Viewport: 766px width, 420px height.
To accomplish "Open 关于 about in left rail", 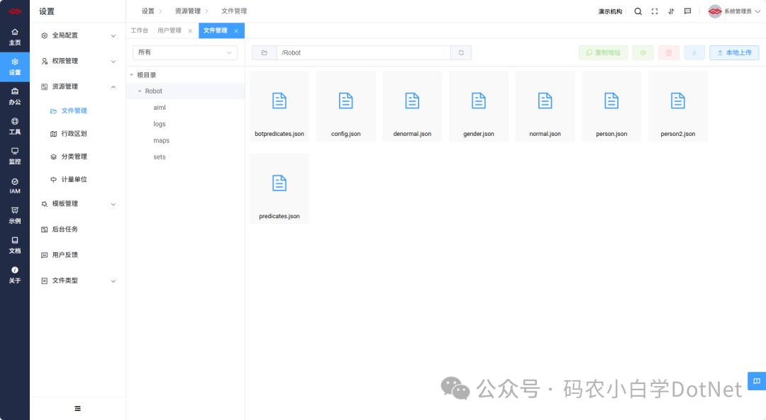I will pos(15,275).
